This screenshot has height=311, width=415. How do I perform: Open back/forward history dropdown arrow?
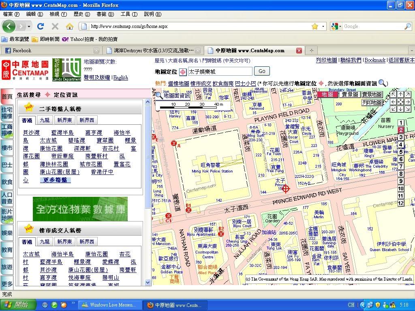point(30,26)
